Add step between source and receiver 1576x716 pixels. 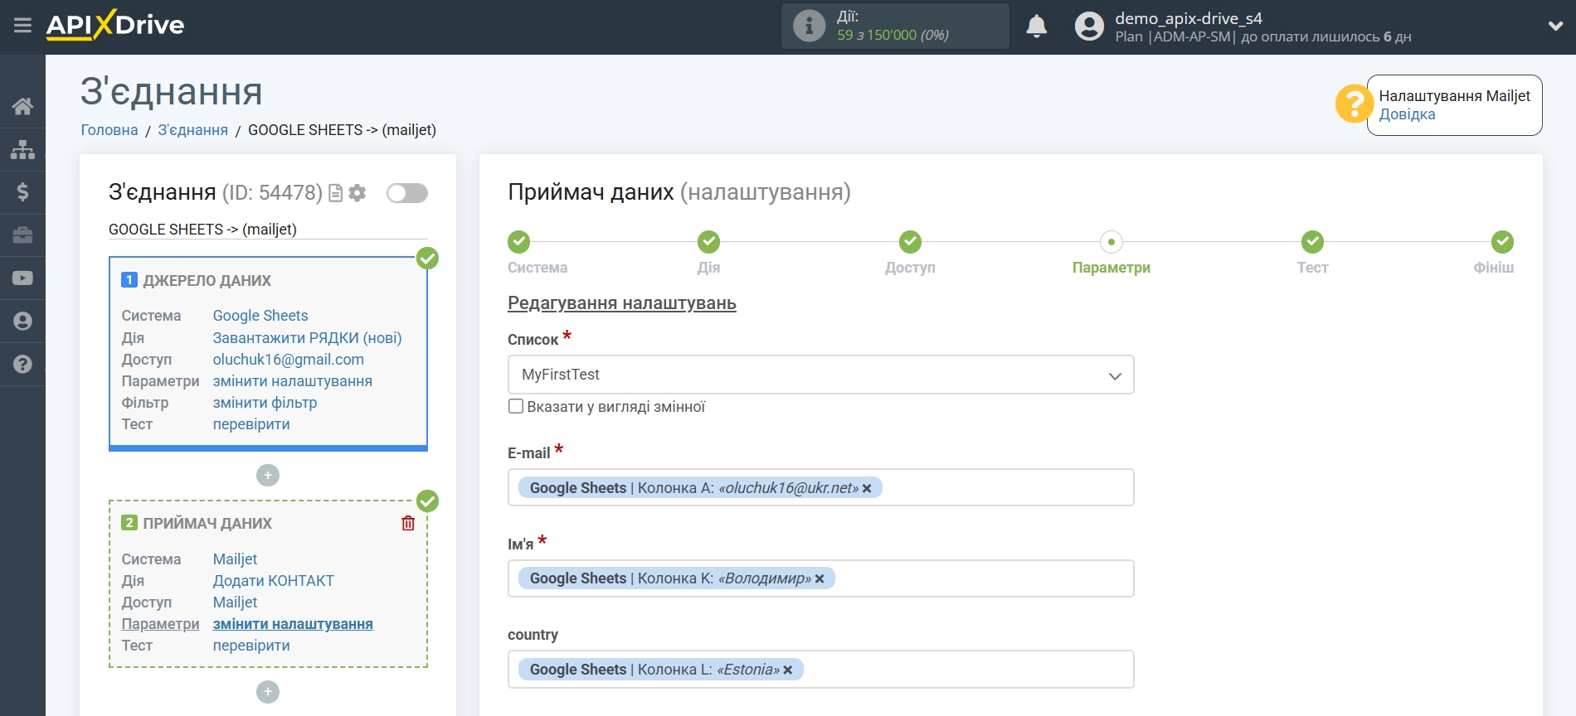point(268,476)
